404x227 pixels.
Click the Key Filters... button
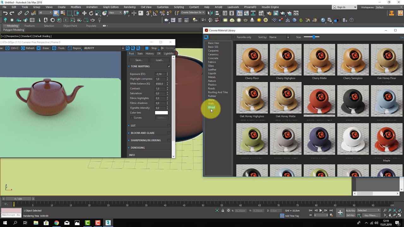(371, 215)
